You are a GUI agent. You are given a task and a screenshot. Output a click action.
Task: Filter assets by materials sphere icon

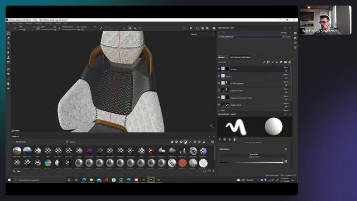pos(172,142)
